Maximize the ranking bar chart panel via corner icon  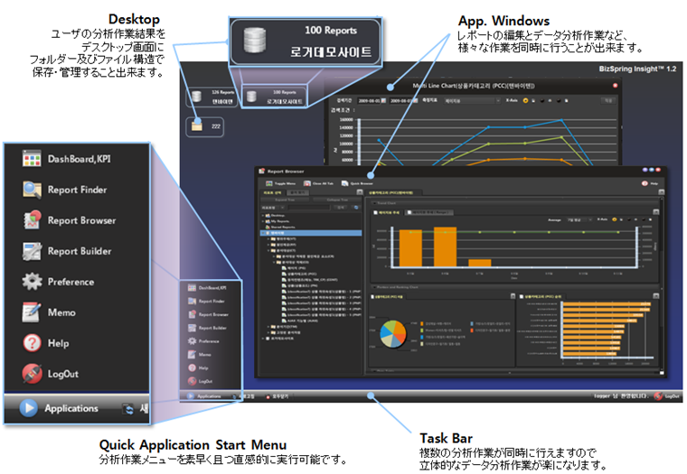(656, 296)
